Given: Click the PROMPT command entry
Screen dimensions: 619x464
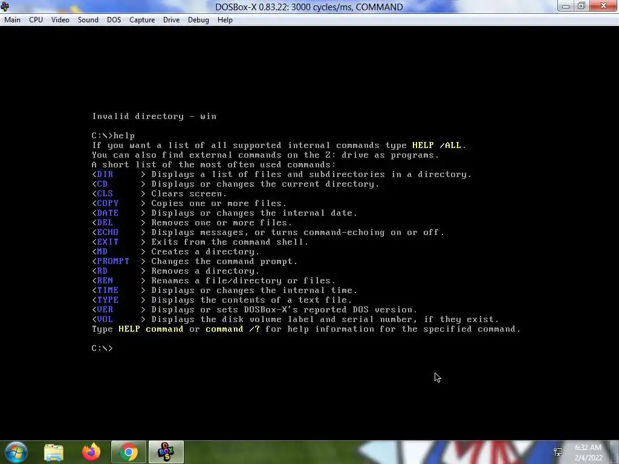Looking at the screenshot, I should click(113, 261).
